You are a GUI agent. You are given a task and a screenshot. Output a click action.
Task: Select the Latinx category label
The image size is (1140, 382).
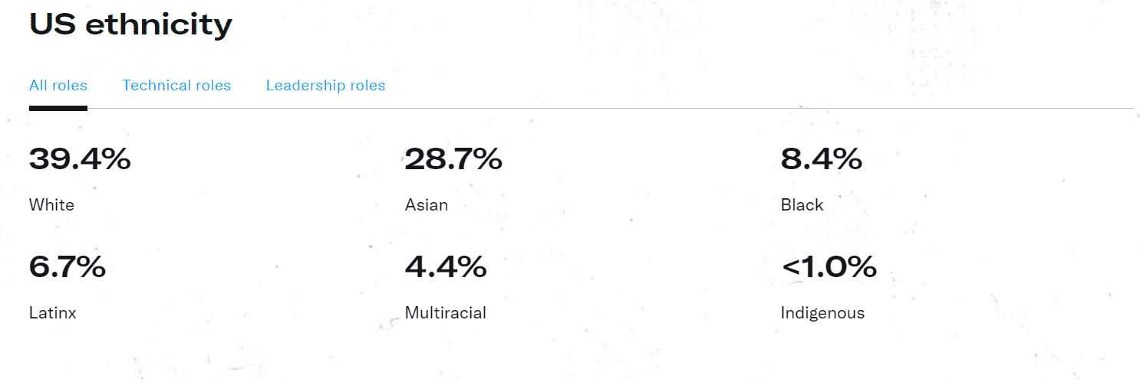(53, 313)
